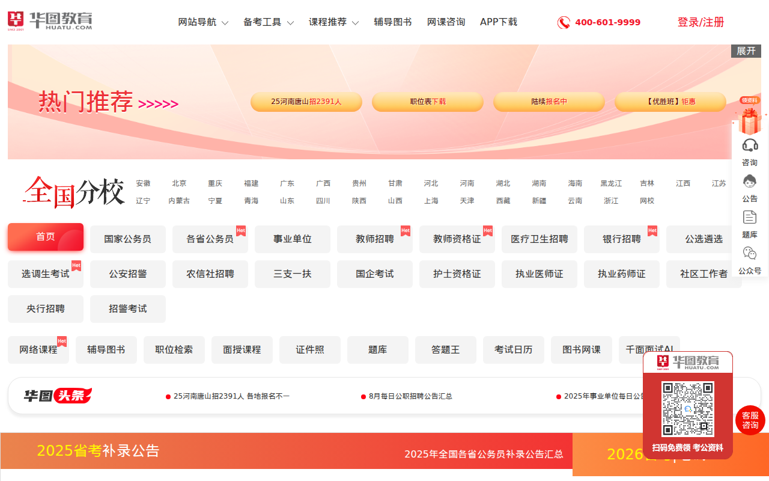Open the 银行招聘 category
This screenshot has width=769, height=481.
click(x=622, y=239)
